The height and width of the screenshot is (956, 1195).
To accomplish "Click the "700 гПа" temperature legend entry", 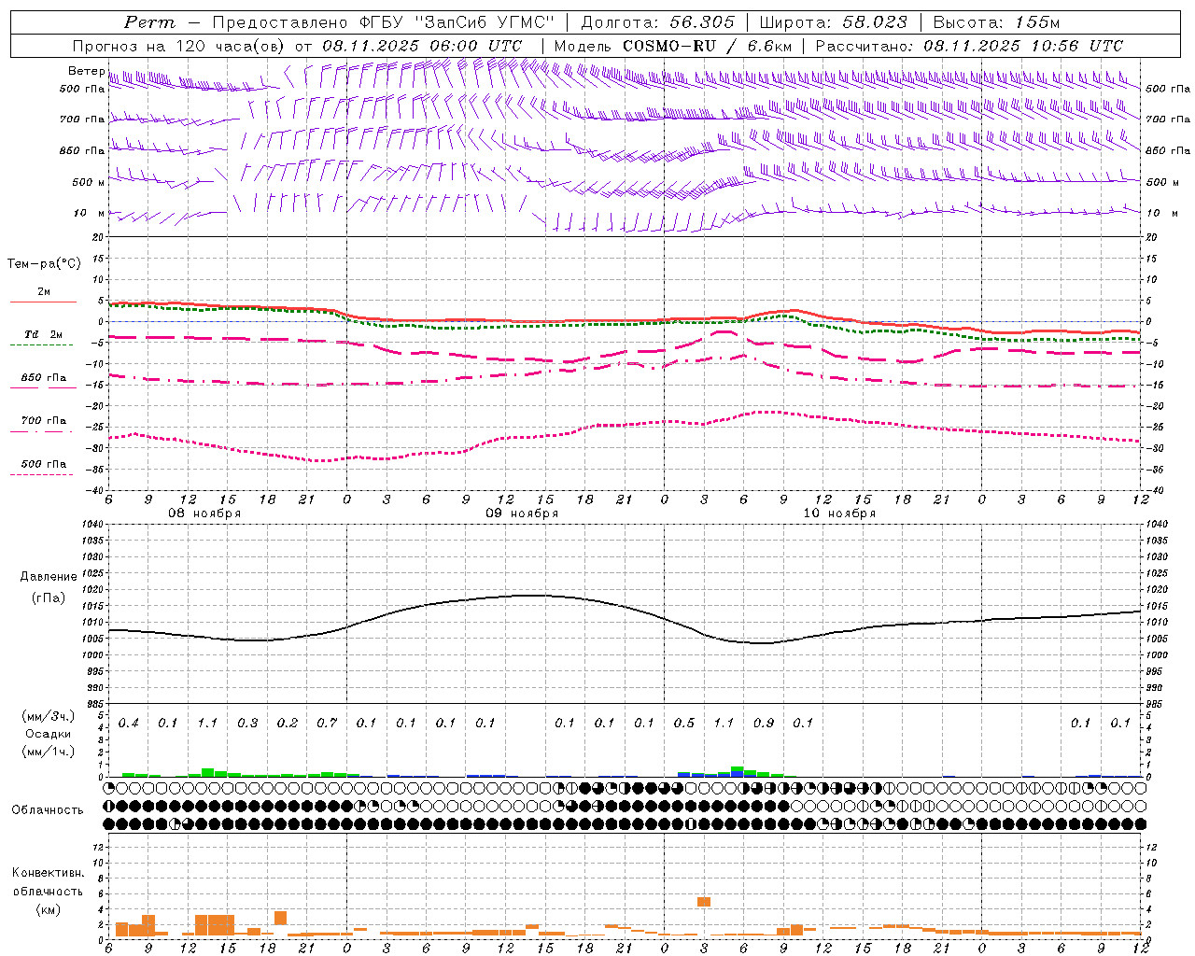I will [44, 421].
